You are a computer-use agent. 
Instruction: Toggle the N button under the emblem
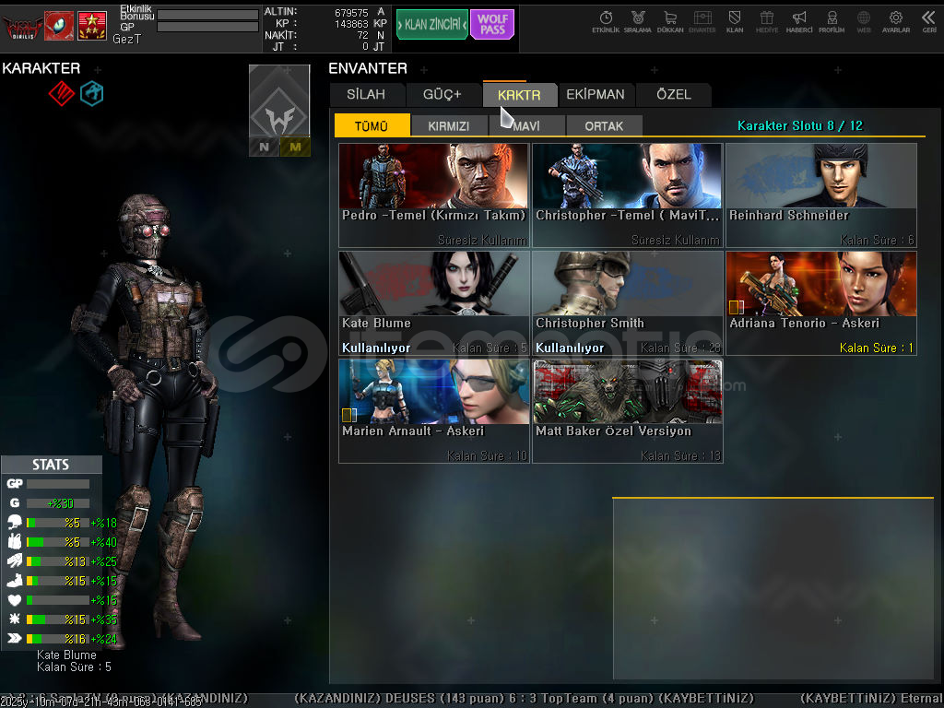[x=264, y=147]
